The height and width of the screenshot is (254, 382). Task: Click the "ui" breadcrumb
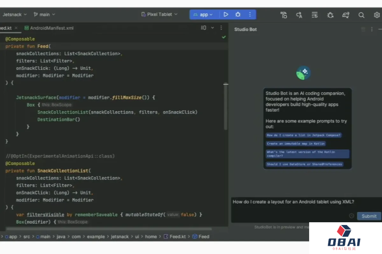click(137, 236)
